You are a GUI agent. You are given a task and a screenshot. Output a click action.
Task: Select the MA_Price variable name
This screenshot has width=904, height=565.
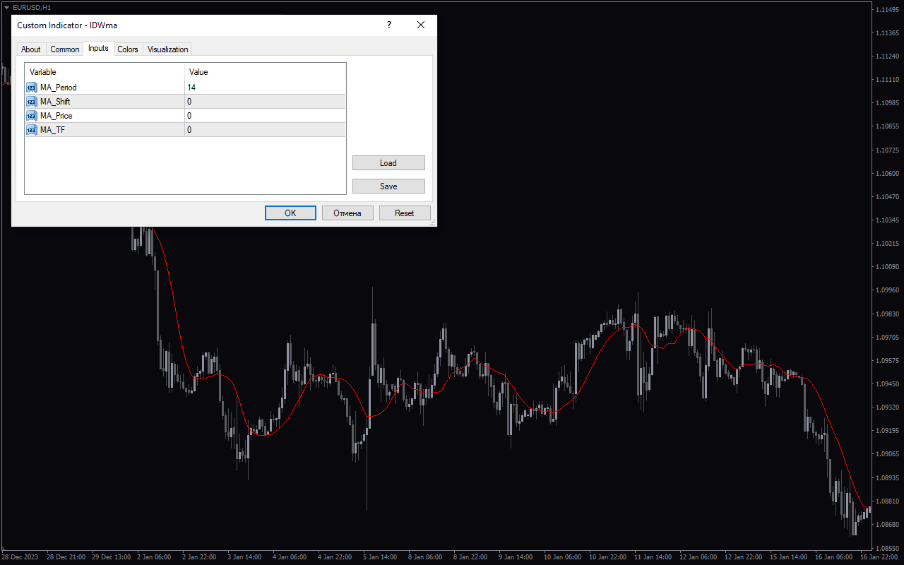(x=56, y=116)
